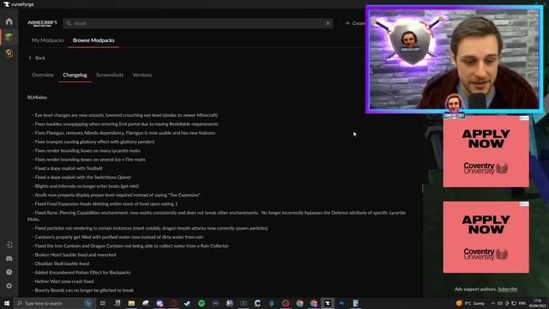Open the white C icon app on taskbar

click(257, 303)
